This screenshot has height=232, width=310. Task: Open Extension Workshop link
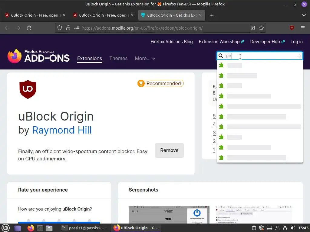(221, 42)
